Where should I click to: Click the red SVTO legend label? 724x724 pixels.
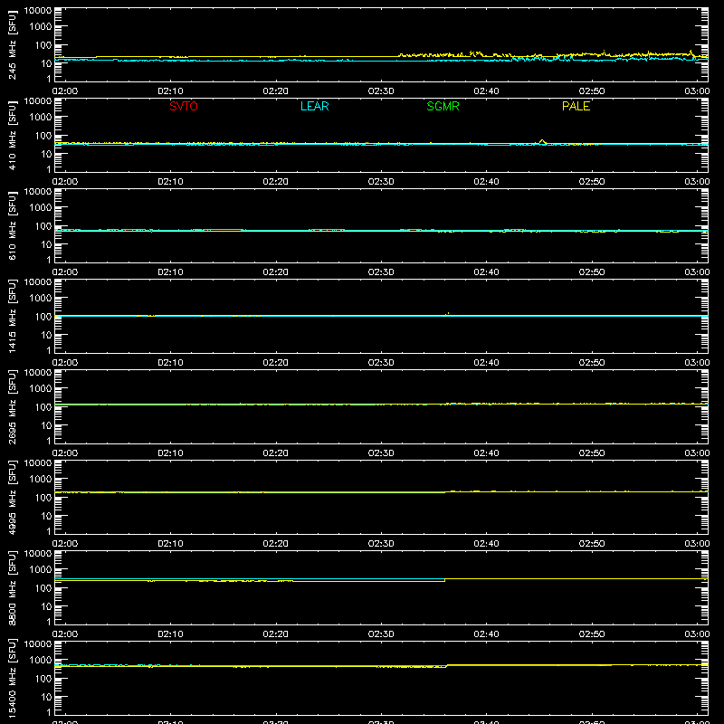click(x=184, y=106)
